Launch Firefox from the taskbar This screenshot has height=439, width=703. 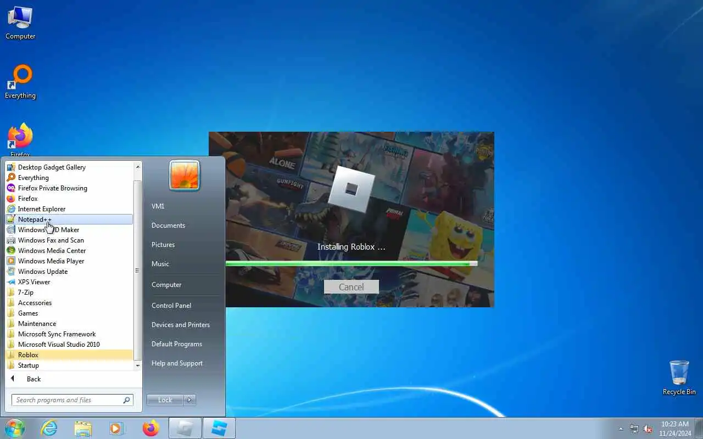point(150,428)
